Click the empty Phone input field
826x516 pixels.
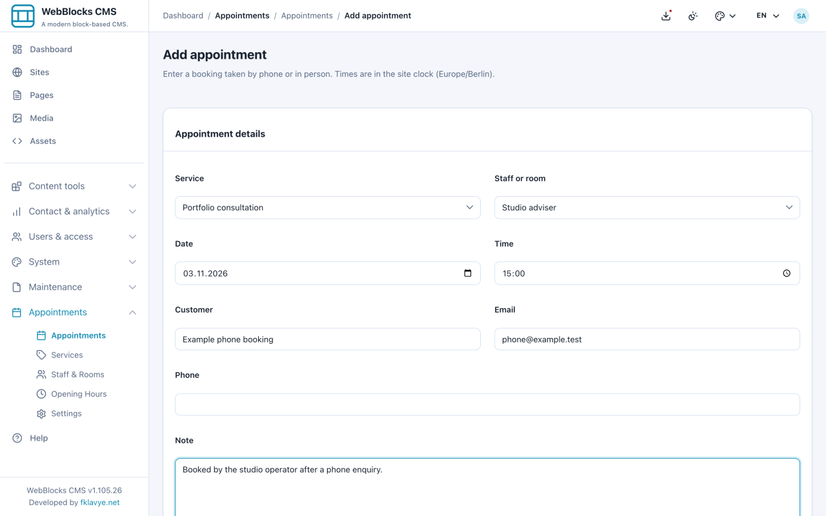[487, 404]
